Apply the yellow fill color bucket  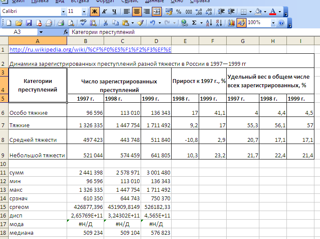click(258, 12)
